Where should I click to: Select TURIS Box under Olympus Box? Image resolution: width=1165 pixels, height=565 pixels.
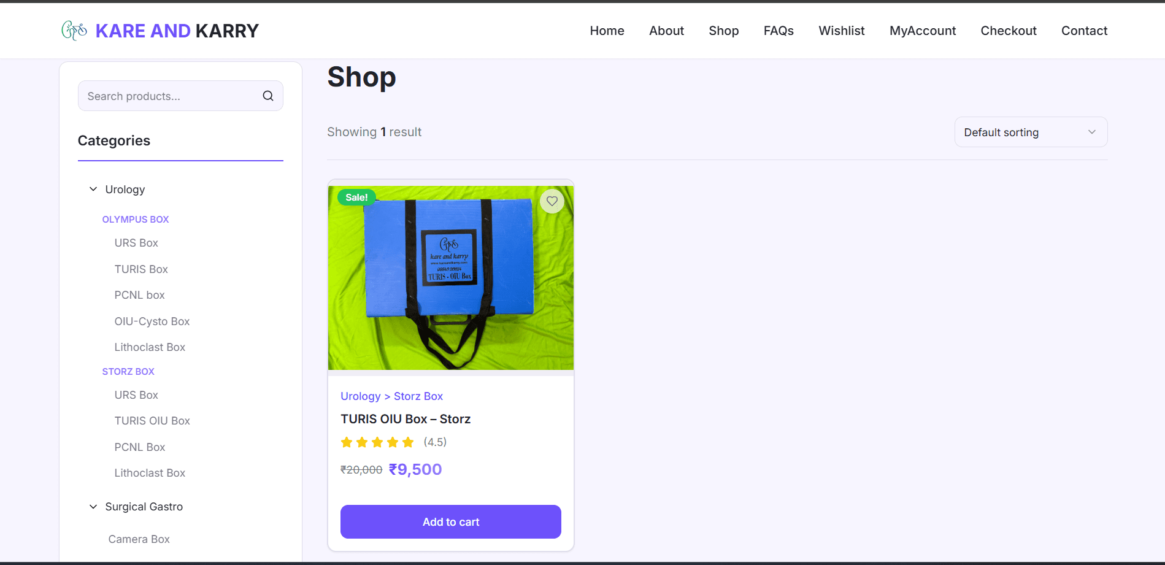click(141, 269)
